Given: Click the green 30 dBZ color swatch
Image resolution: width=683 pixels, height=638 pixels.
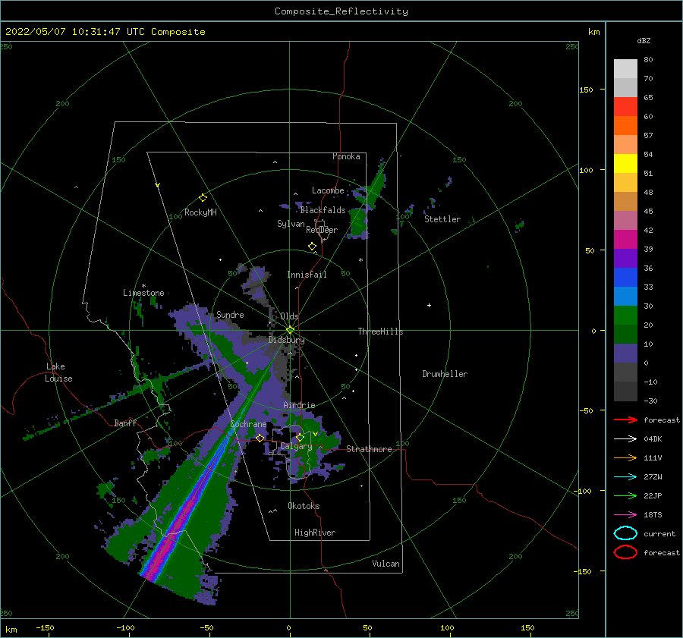Looking at the screenshot, I should (625, 316).
